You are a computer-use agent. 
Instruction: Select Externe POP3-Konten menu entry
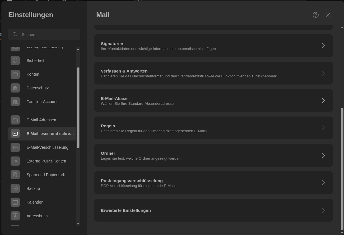[46, 161]
